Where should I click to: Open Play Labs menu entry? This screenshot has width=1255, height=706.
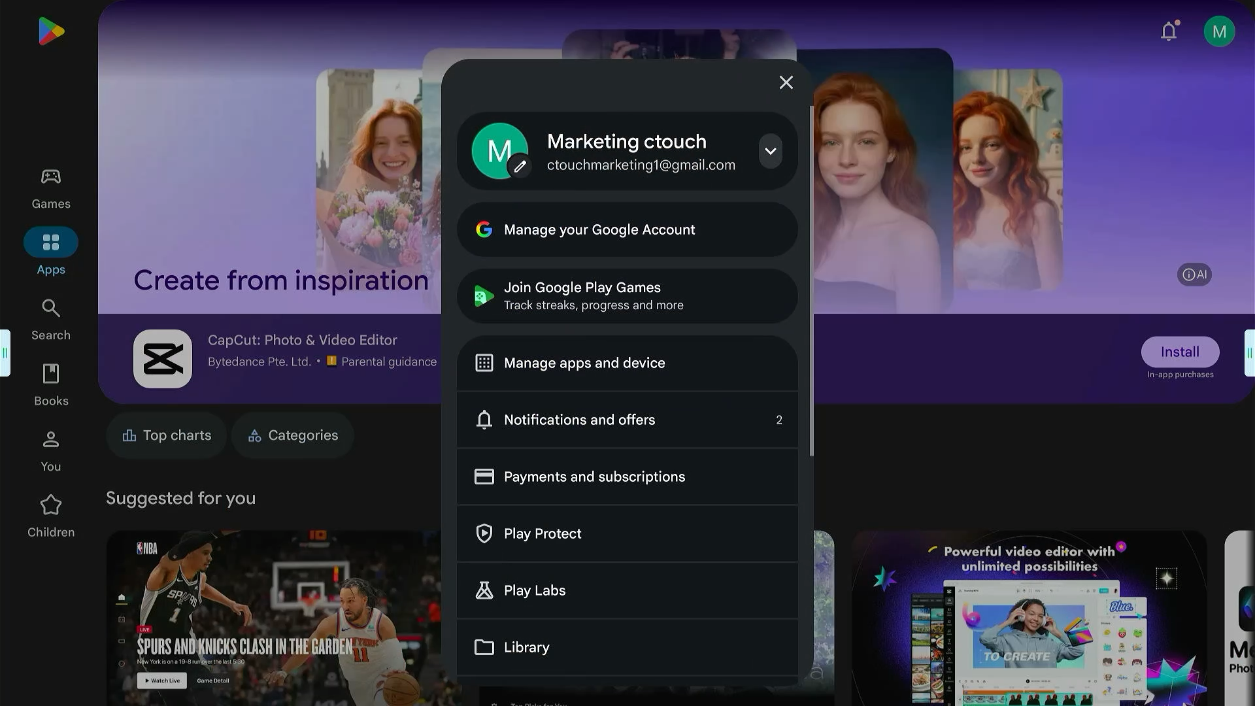[x=627, y=590]
